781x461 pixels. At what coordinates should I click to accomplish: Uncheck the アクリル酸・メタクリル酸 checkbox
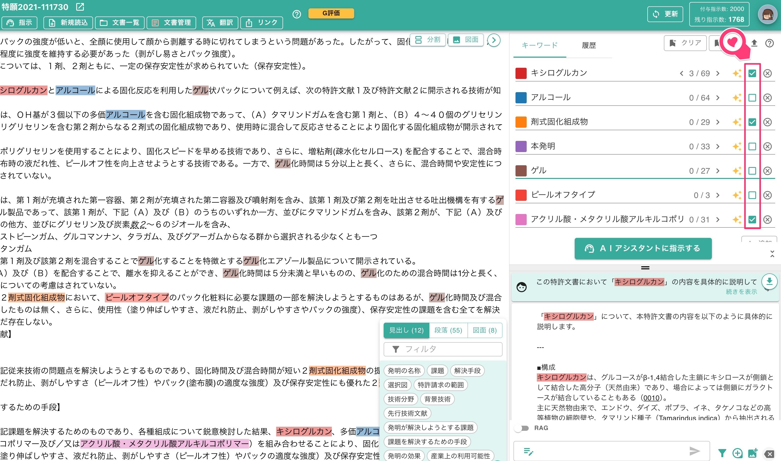point(752,219)
